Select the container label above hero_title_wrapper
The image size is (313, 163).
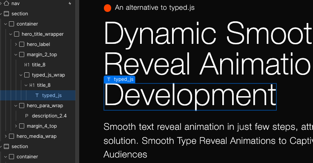pos(27,24)
